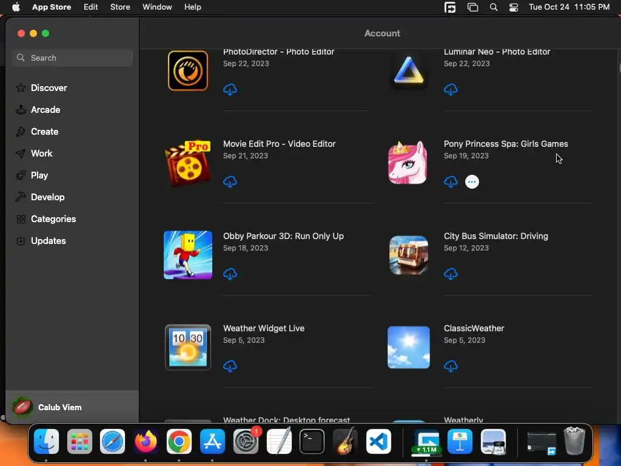Open GarageBand from the Dock
Screen dimensions: 621x466
tap(345, 441)
